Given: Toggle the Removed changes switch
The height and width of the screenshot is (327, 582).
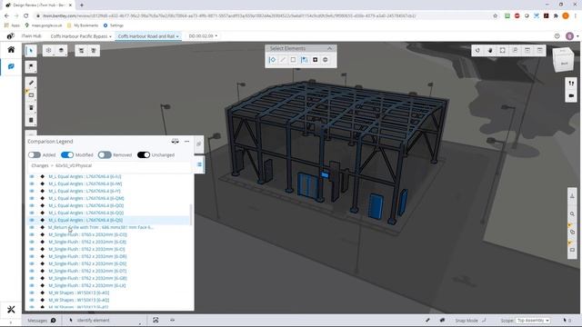Looking at the screenshot, I should pyautogui.click(x=105, y=155).
